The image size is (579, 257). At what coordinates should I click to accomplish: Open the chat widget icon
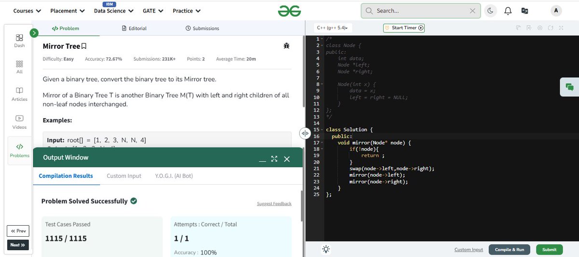tap(569, 87)
